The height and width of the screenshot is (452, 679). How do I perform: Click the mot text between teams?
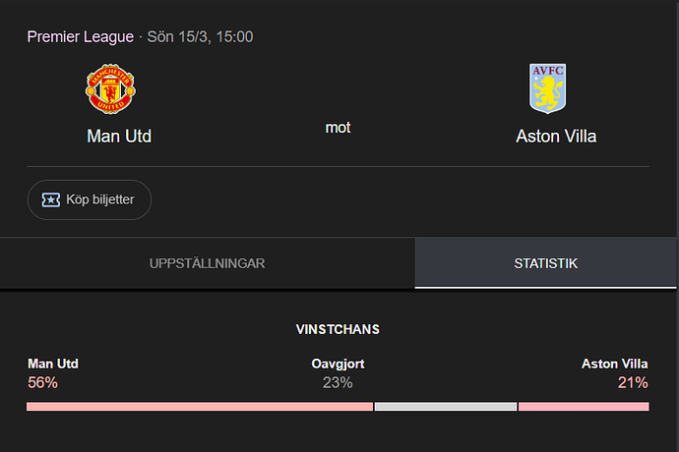(338, 128)
